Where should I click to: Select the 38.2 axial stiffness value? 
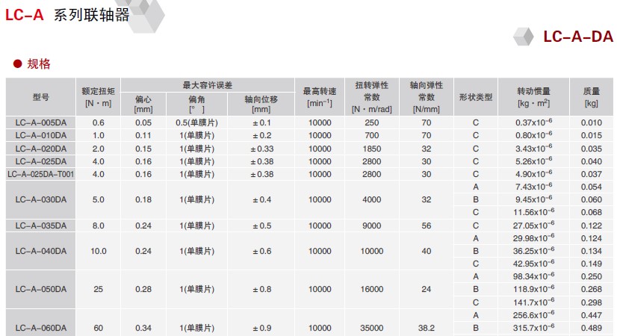coord(426,328)
